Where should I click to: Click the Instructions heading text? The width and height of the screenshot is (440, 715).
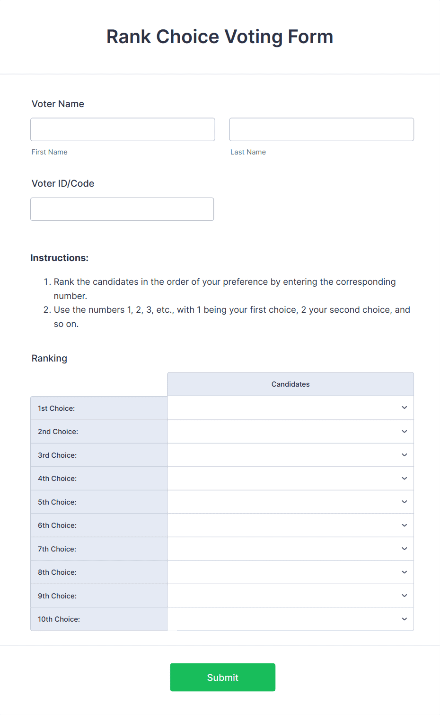60,258
